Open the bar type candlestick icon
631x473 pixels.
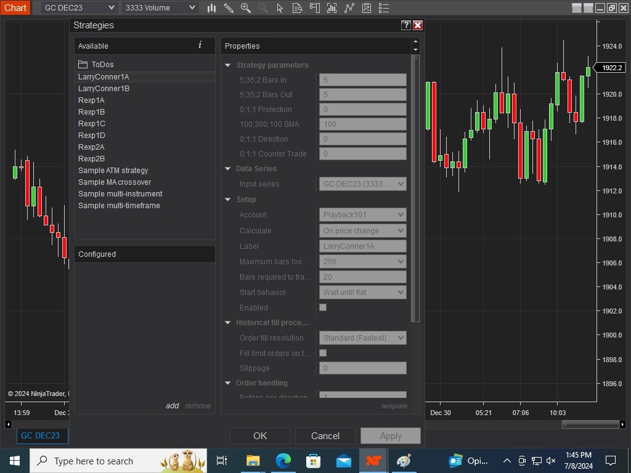[x=212, y=7]
